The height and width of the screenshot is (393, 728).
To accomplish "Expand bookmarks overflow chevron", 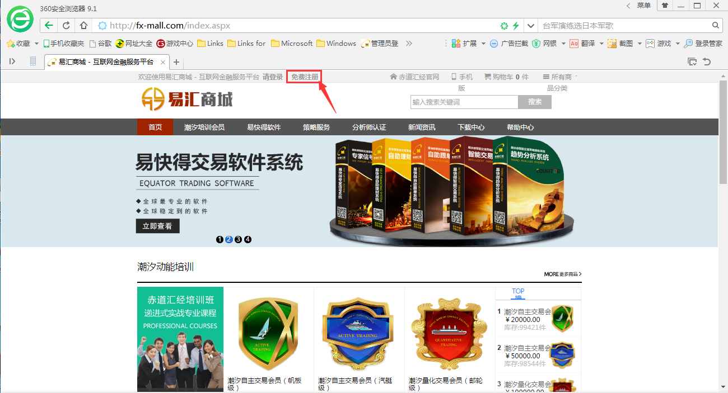I will click(409, 44).
